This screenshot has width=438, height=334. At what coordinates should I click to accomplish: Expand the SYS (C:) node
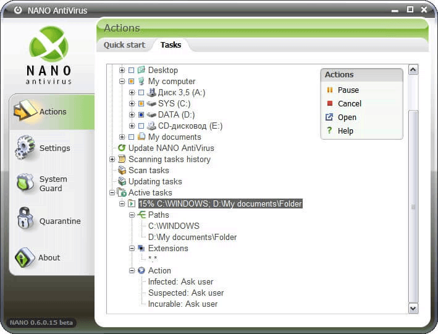[x=132, y=103]
